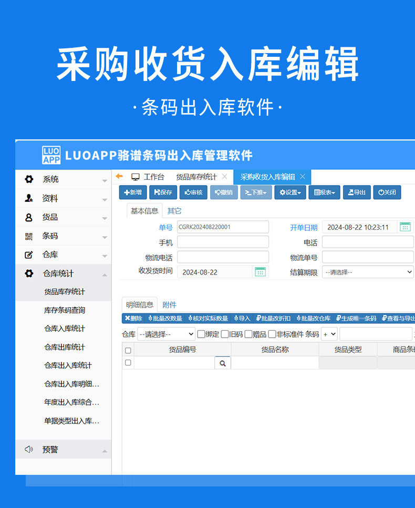Viewport: 415px width, 508px height.
Task: Click 导入 in detail toolbar
Action: (242, 319)
